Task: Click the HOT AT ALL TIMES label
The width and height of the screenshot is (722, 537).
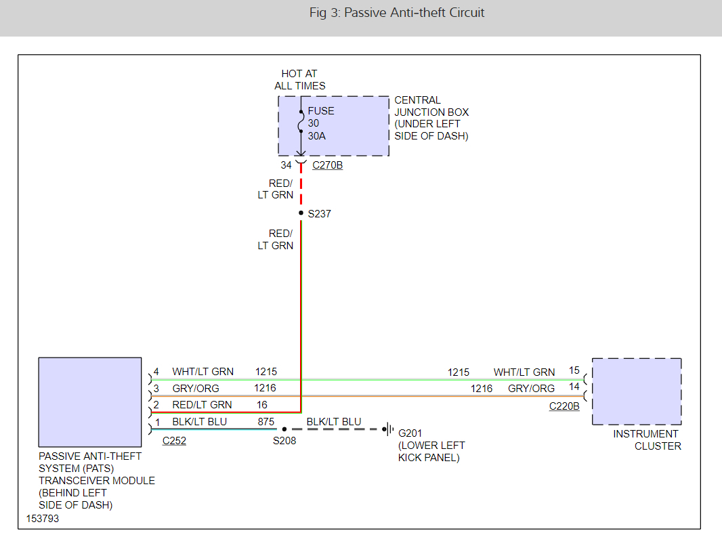Action: pyautogui.click(x=300, y=80)
